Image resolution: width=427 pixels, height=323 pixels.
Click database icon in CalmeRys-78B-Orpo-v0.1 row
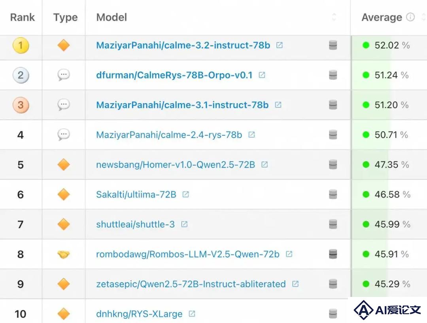(x=333, y=75)
